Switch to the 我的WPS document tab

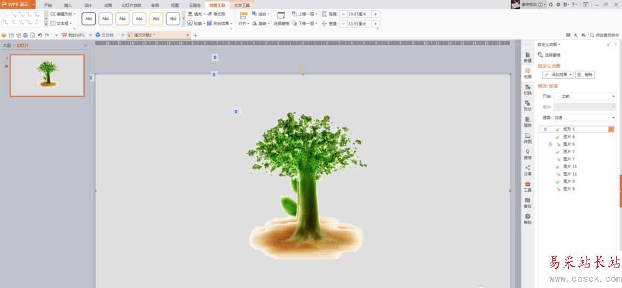point(75,35)
